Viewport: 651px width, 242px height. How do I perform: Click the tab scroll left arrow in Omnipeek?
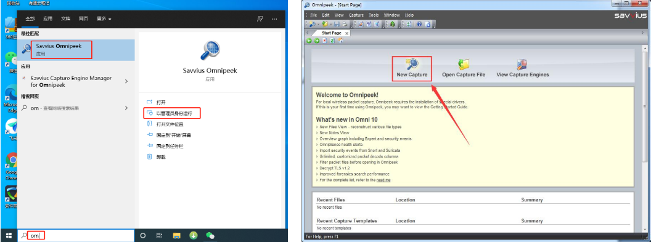(307, 33)
